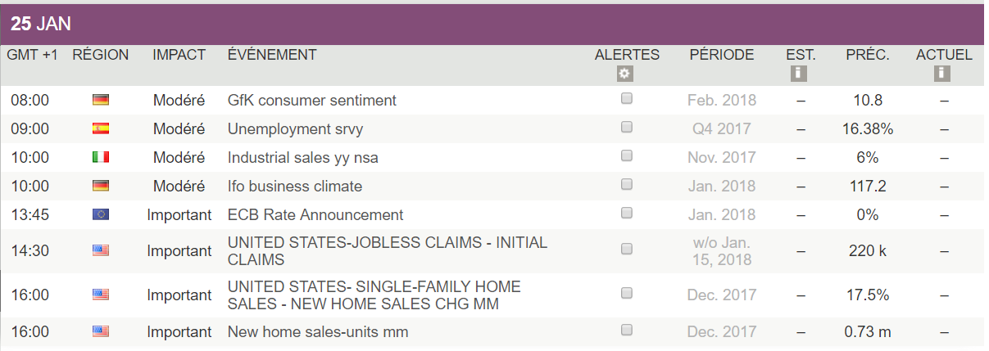Click the EST. column info icon
The width and height of the screenshot is (989, 351).
[800, 74]
